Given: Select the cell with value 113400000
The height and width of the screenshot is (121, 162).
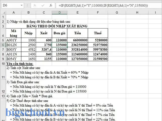Looking at the screenshot, I should click(x=78, y=54).
